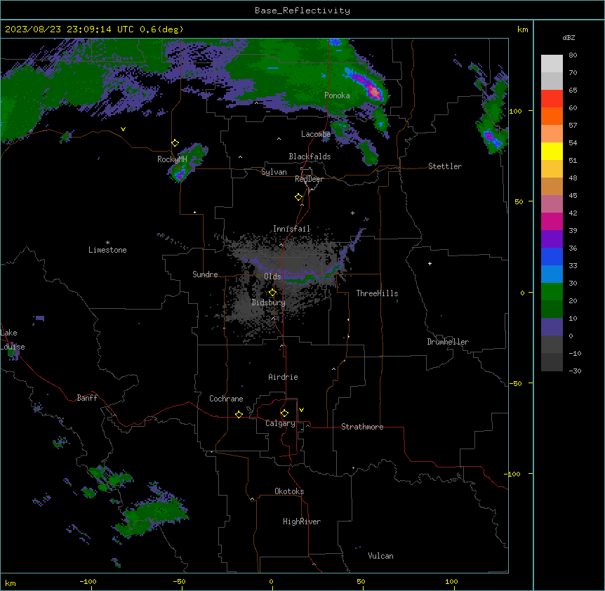
Task: Select the Sylvan label
Action: pyautogui.click(x=274, y=172)
